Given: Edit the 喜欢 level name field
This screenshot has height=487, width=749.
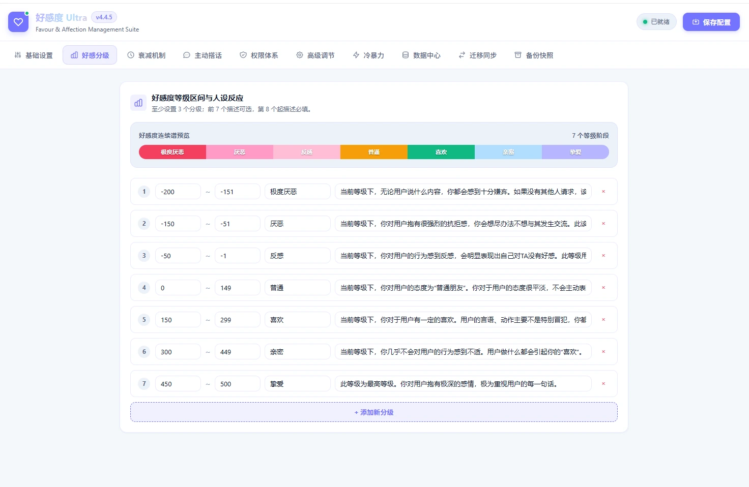Looking at the screenshot, I should 298,320.
